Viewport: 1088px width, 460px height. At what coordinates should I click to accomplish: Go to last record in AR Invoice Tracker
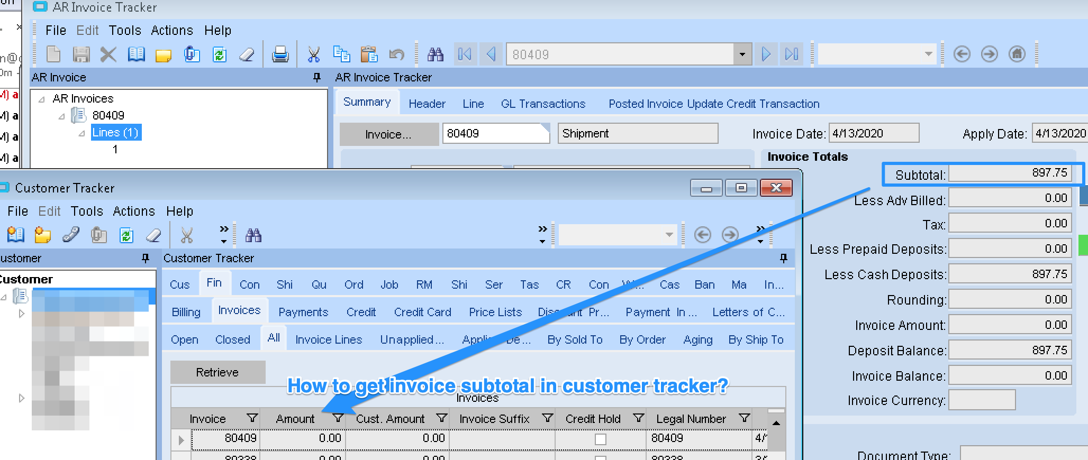point(792,54)
